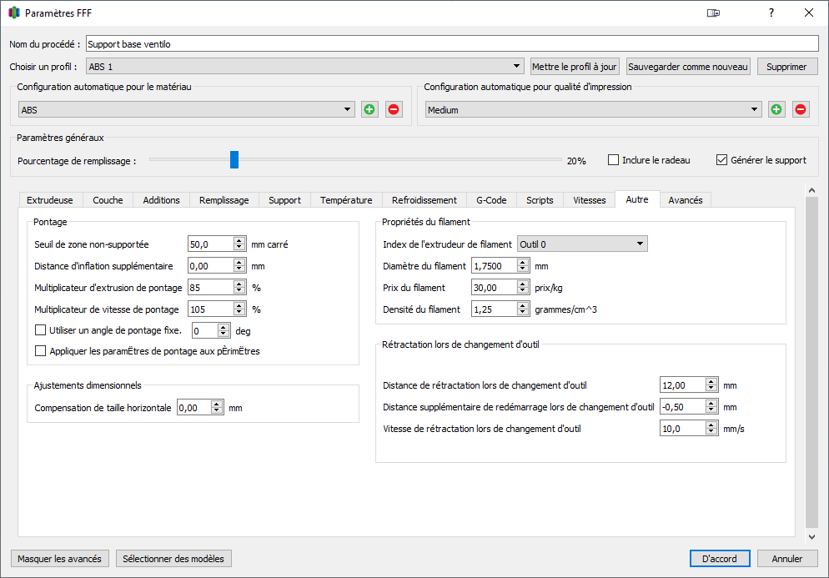Add a new material auto-configuration (green plus)
The height and width of the screenshot is (578, 829).
coord(369,109)
